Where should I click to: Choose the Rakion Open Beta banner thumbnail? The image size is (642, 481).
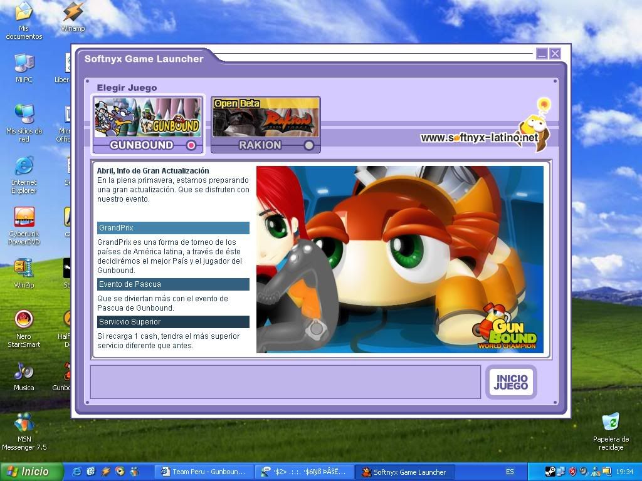point(266,117)
